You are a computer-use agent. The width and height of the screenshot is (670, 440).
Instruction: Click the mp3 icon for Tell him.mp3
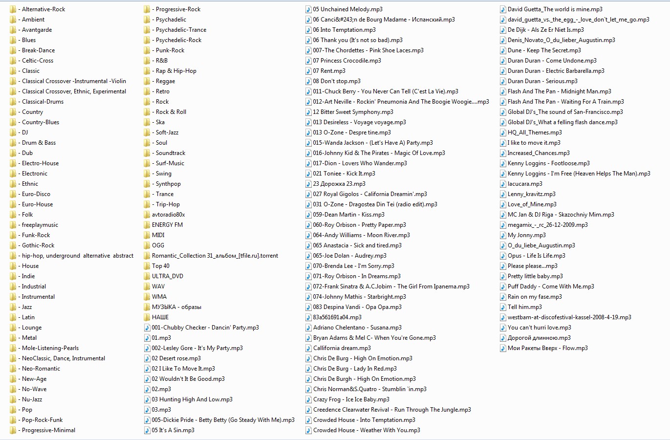pyautogui.click(x=503, y=307)
